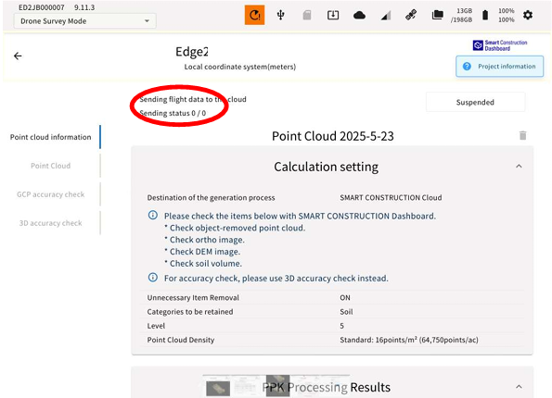Collapse the Calculation setting section
This screenshot has width=552, height=398.
519,167
